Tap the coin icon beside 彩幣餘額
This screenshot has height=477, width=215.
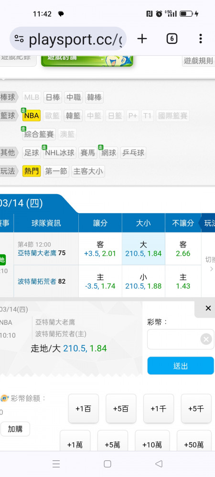click(5, 398)
